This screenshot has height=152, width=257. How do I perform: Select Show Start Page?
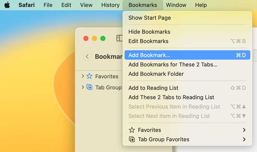point(149,18)
